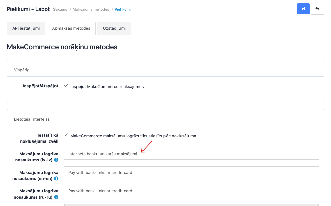Open help icon for en-en widget name
The height and width of the screenshot is (206, 331).
[56, 178]
